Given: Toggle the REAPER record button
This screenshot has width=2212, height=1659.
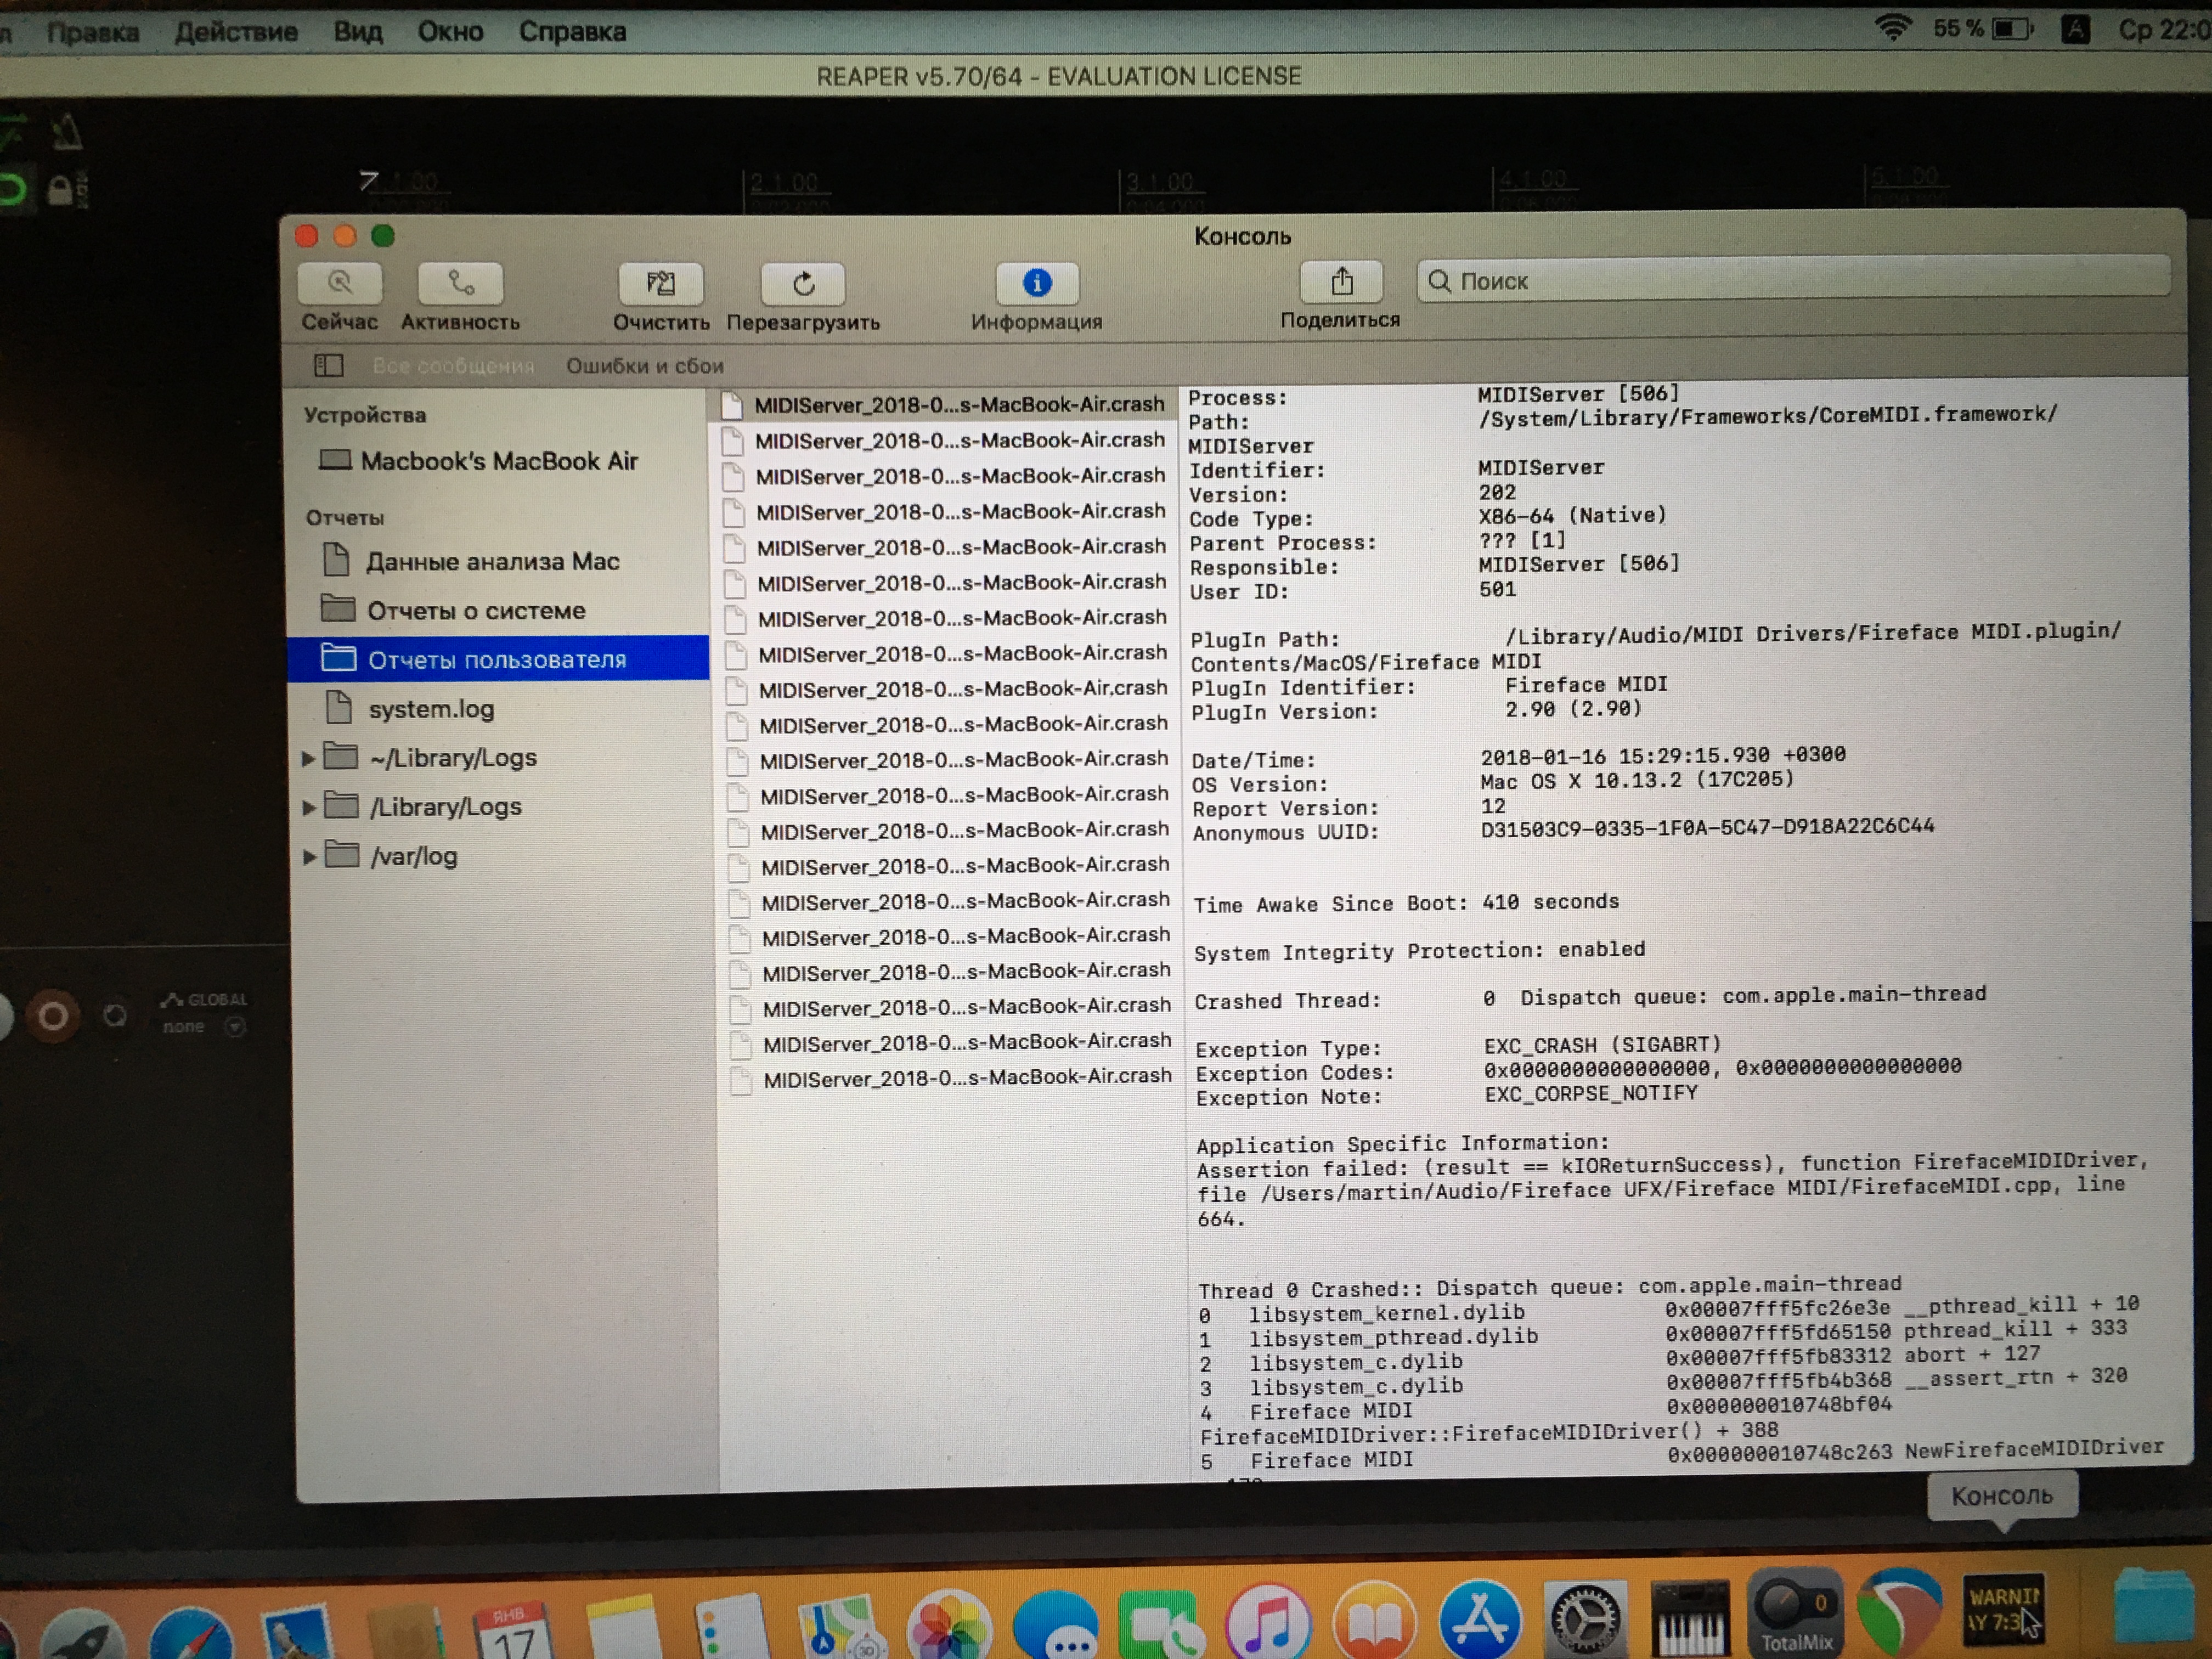Looking at the screenshot, I should click(x=53, y=1017).
